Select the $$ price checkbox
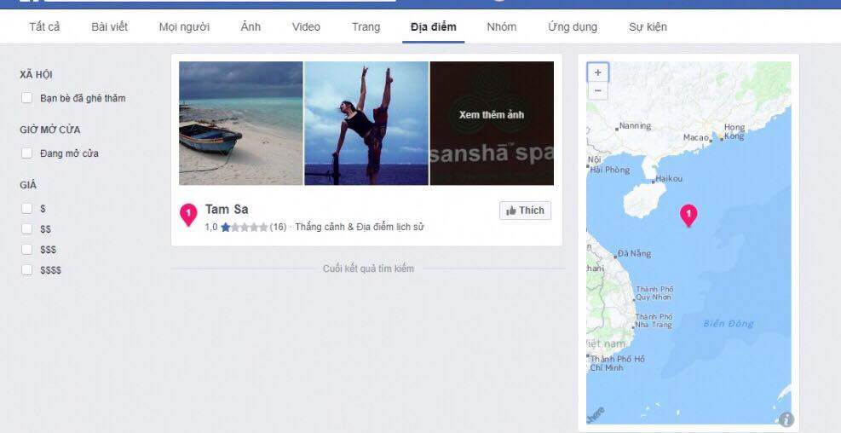This screenshot has width=841, height=433. [27, 229]
